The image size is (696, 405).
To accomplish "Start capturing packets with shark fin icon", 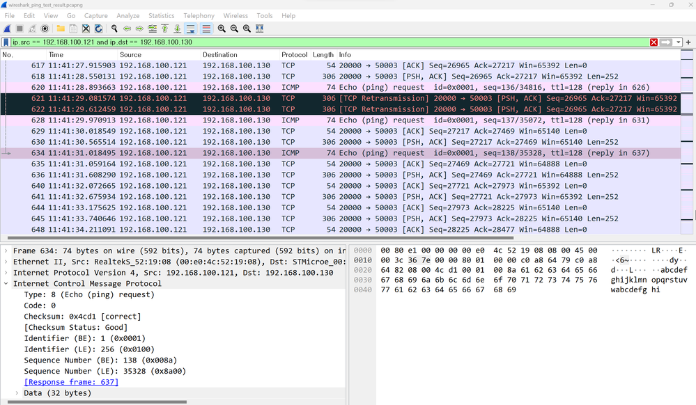I will click(7, 29).
